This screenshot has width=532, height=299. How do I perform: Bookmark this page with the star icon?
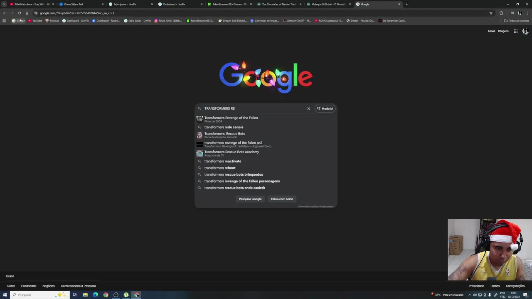point(490,13)
